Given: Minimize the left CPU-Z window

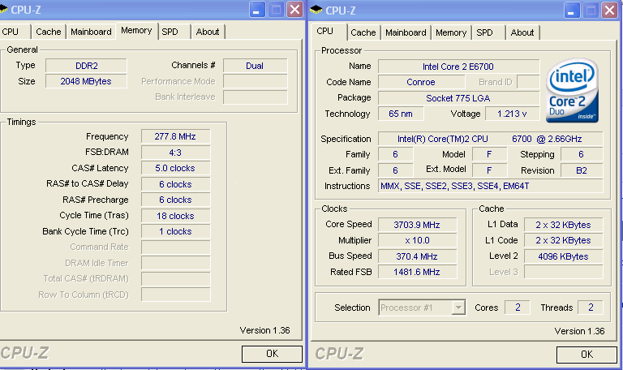Looking at the screenshot, I should tap(257, 10).
